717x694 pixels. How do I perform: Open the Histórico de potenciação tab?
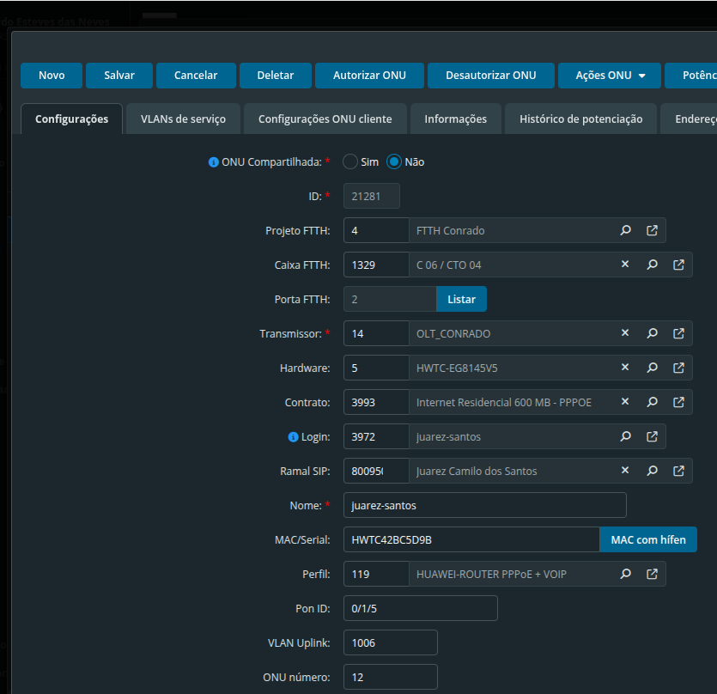coord(580,119)
